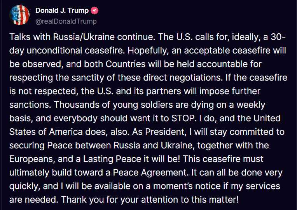The height and width of the screenshot is (210, 297).
Task: Click the words "Peace Agreement" in post
Action: 149,172
